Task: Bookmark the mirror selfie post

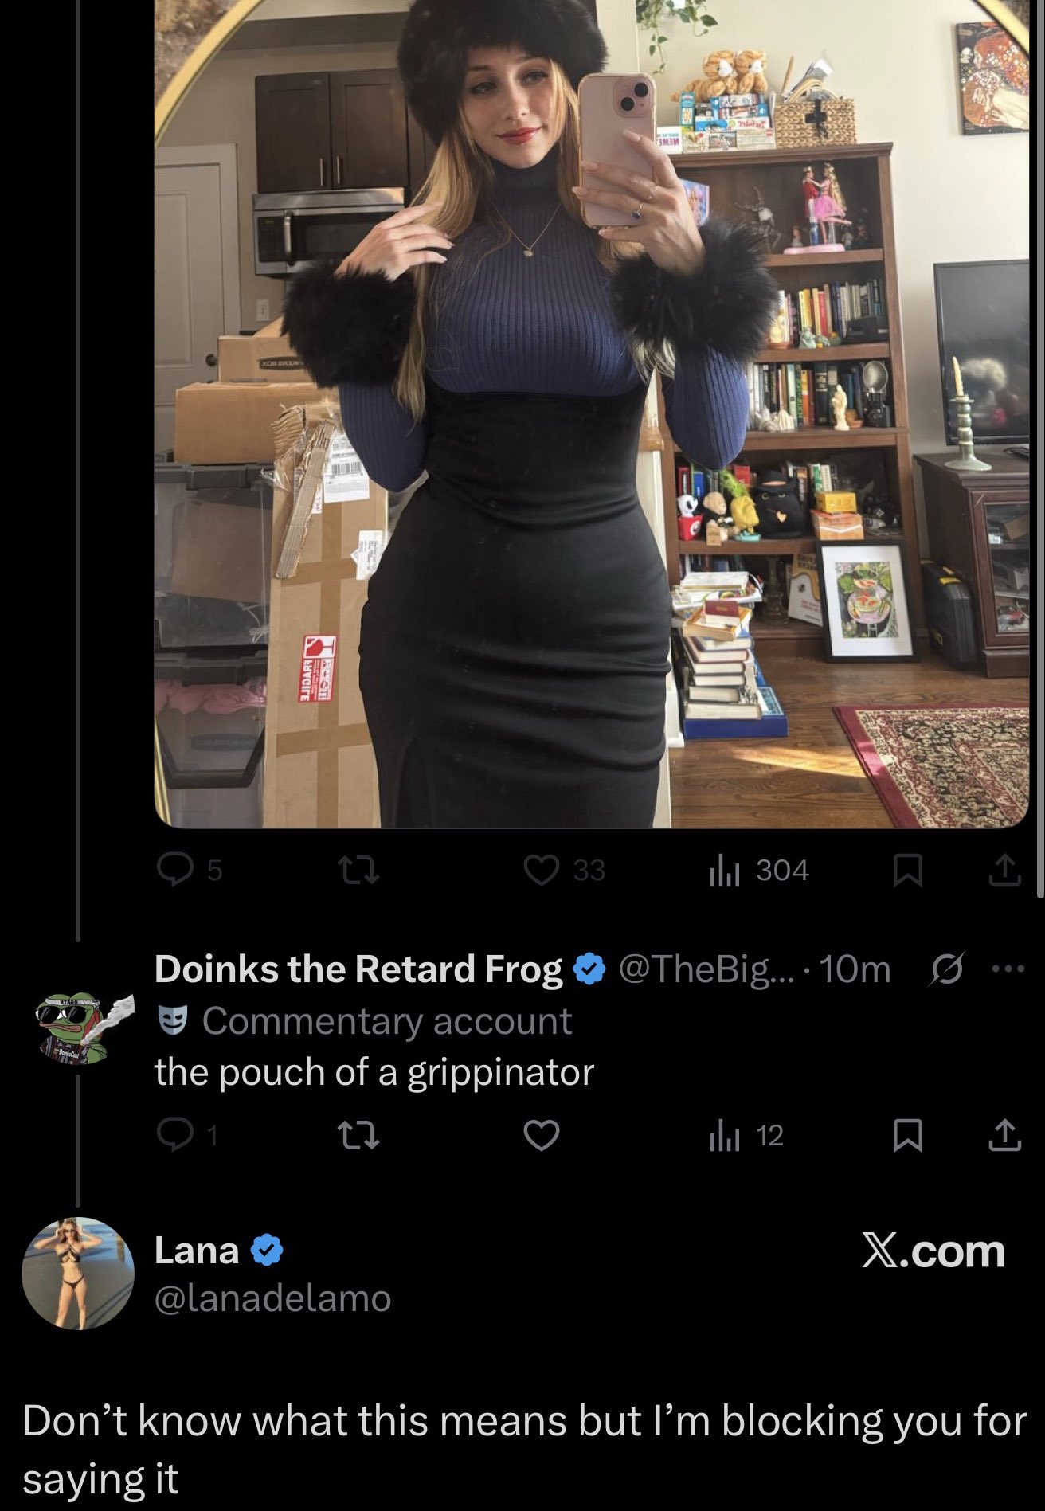Action: [908, 870]
